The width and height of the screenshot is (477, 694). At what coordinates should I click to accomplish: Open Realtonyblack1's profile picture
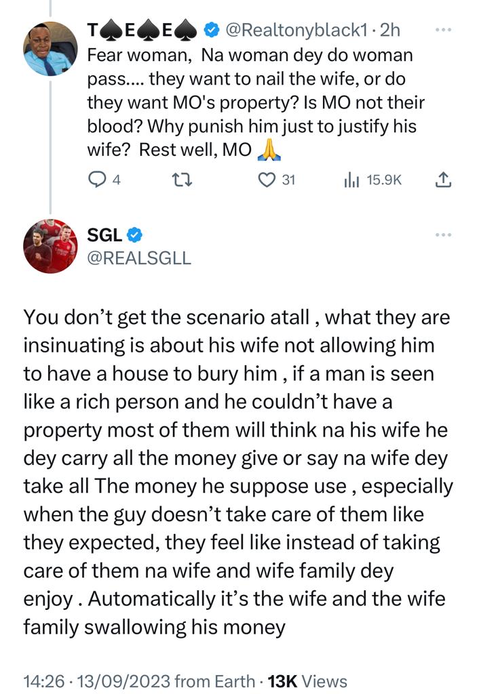tap(50, 48)
